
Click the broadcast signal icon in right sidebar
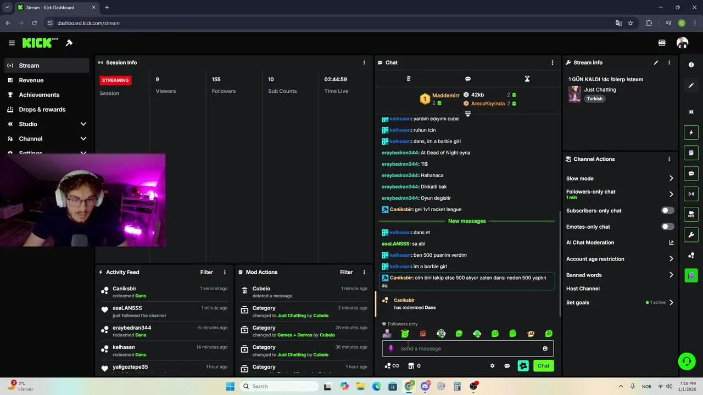(x=691, y=194)
